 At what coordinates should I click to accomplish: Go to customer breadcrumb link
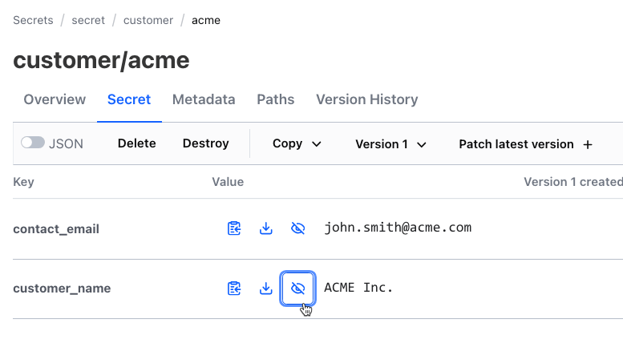click(148, 20)
